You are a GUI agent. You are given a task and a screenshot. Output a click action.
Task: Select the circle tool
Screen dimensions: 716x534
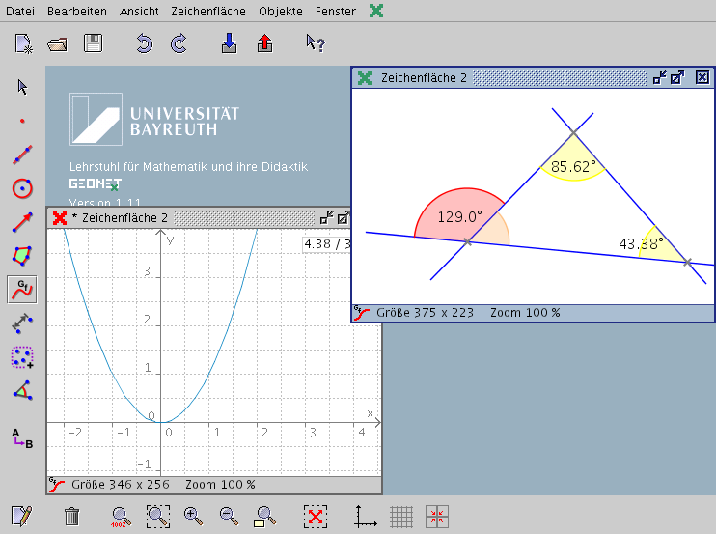pyautogui.click(x=22, y=188)
